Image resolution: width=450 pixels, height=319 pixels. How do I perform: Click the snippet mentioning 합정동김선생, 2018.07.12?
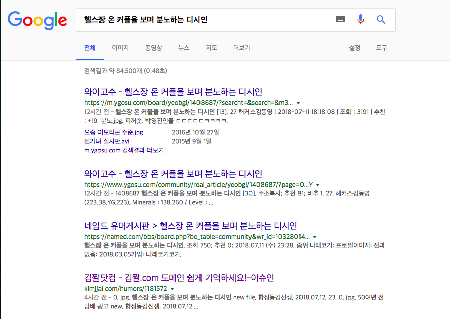coord(234,302)
